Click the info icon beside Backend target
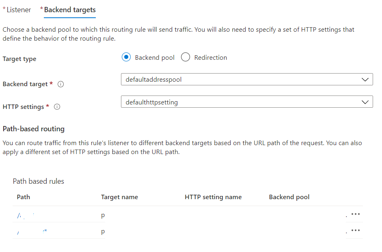The image size is (382, 252). (60, 84)
